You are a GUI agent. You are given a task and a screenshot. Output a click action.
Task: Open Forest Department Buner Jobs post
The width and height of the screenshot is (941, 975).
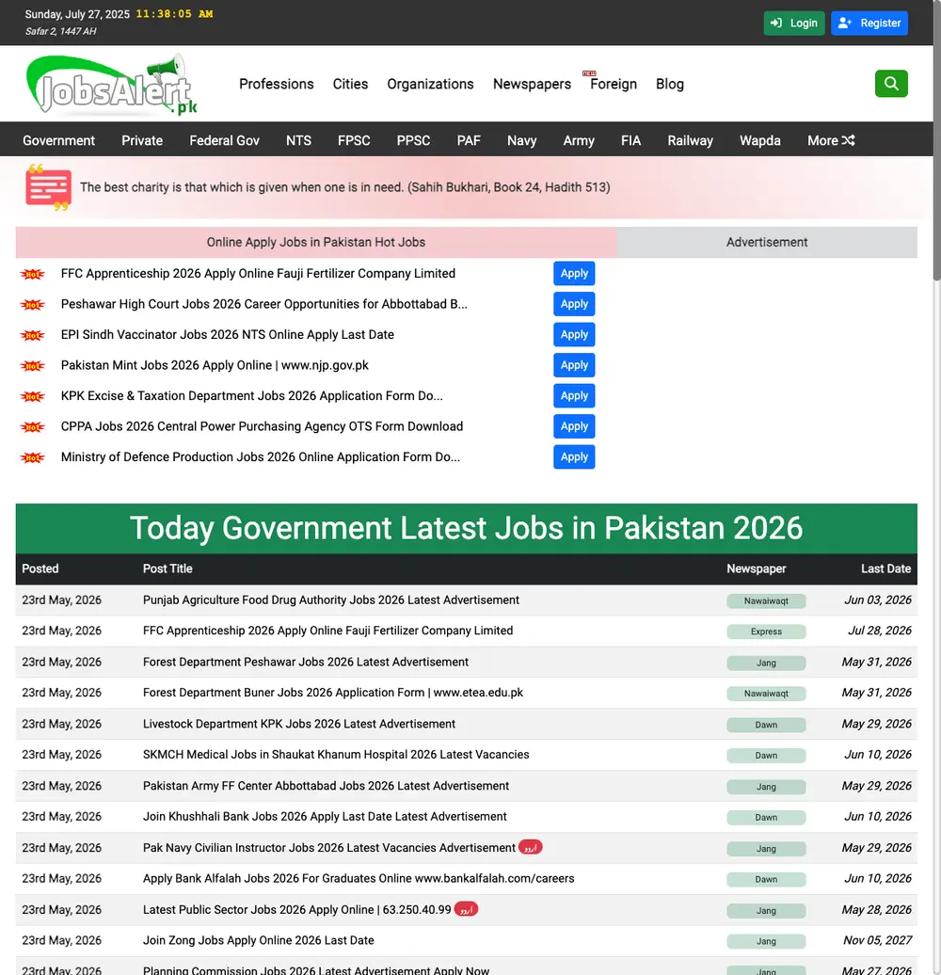[x=332, y=693]
